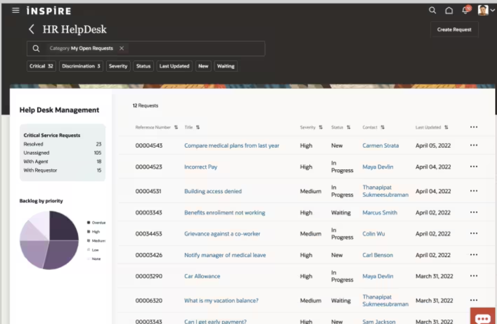Screen dimensions: 497x324
Task: Go to home via house icon
Action: coord(449,11)
